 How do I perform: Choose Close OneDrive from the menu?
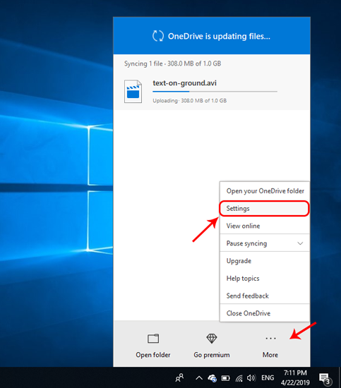265,313
